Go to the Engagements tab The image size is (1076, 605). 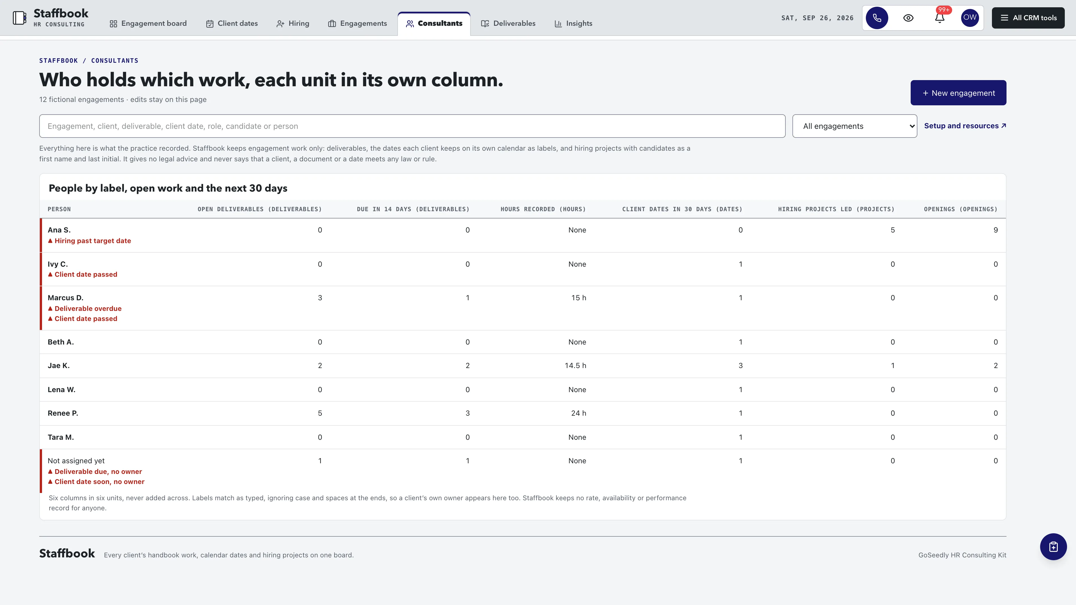pyautogui.click(x=358, y=23)
